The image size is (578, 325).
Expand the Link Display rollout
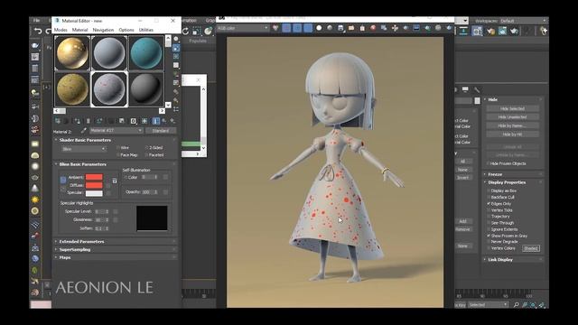click(500, 260)
